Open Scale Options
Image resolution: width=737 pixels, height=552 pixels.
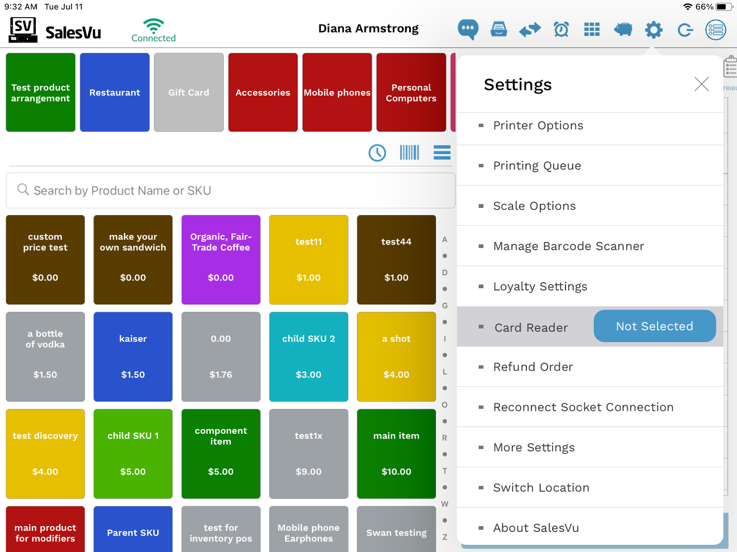pos(590,206)
